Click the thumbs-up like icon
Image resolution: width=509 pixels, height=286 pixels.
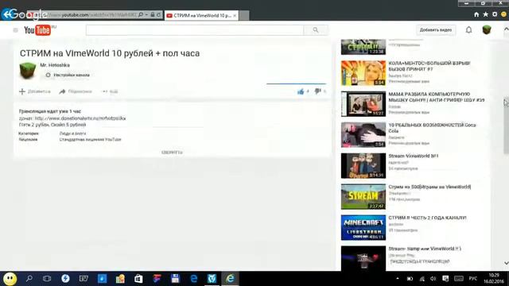(301, 92)
